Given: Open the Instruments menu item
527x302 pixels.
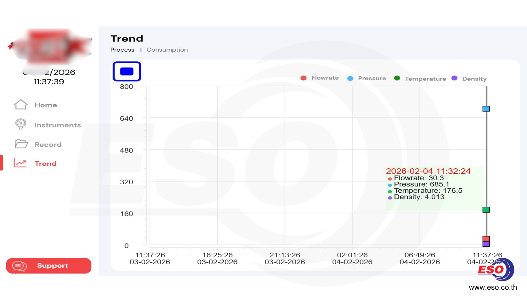Looking at the screenshot, I should click(58, 125).
